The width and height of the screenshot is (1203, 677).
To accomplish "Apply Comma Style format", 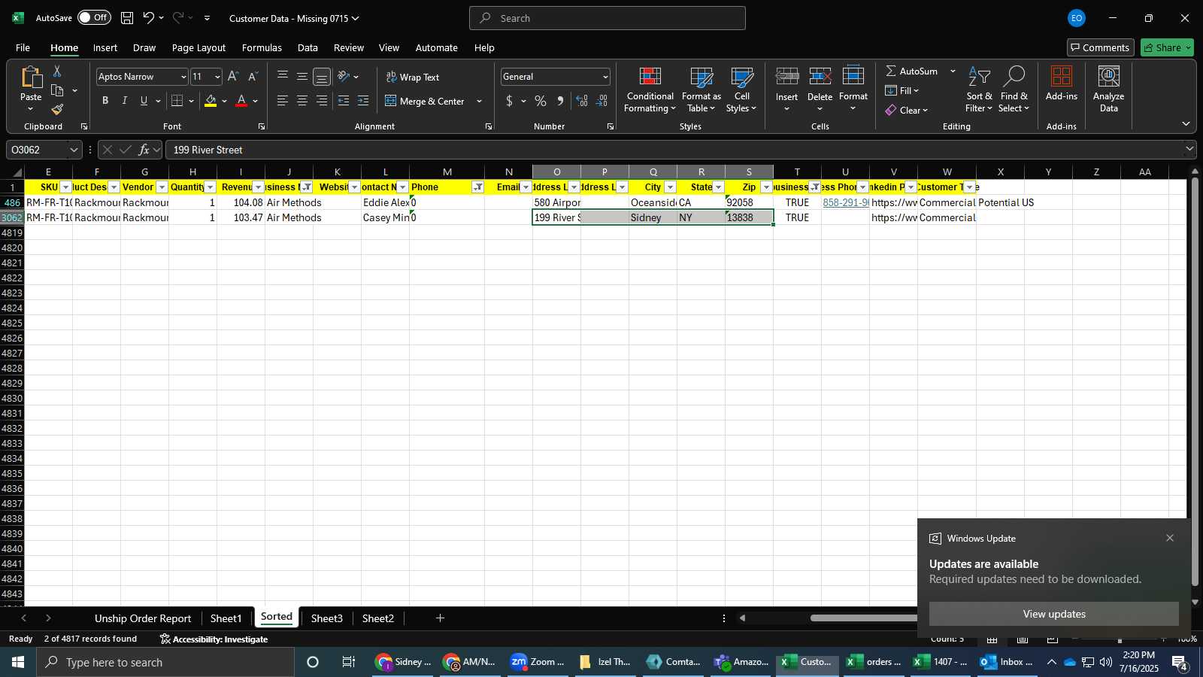I will (560, 101).
